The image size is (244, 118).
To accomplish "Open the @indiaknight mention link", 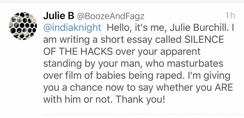I will [72, 28].
